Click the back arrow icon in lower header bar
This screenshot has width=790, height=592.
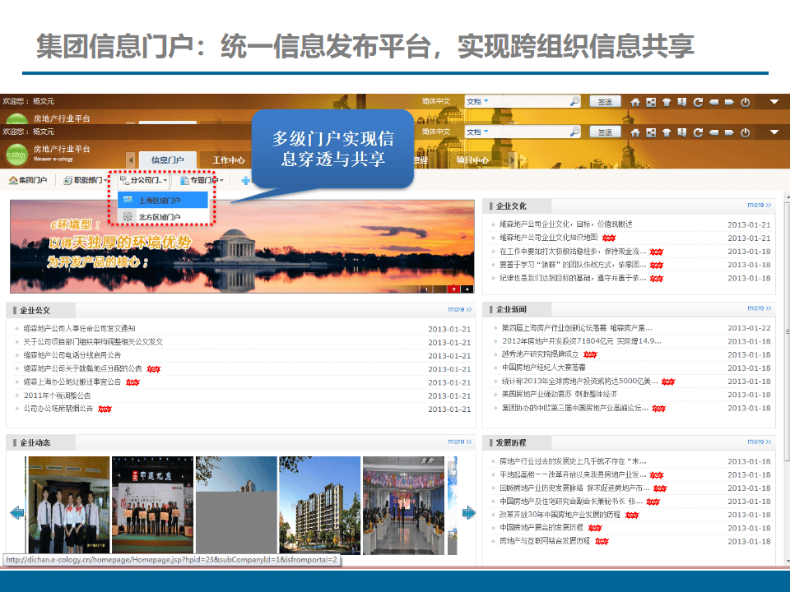713,132
